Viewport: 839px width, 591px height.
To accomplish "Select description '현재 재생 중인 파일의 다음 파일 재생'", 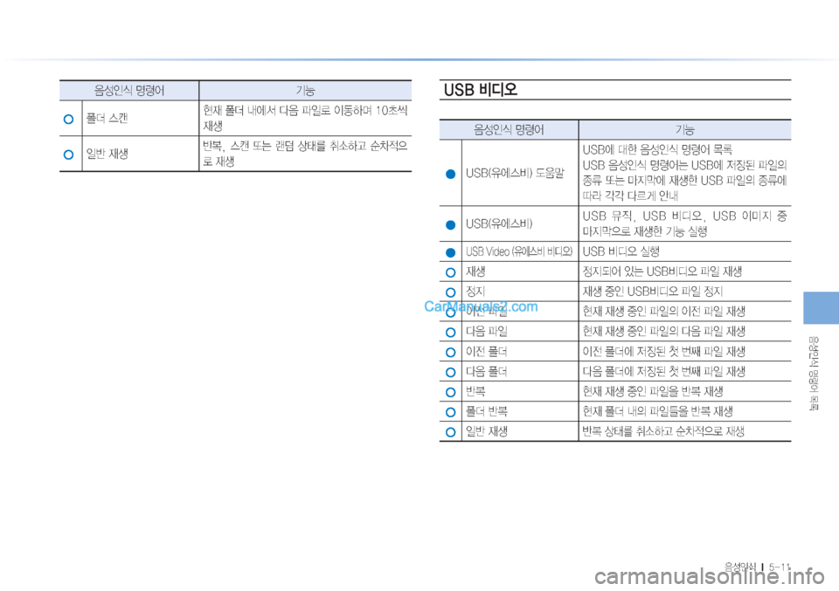I will click(663, 332).
